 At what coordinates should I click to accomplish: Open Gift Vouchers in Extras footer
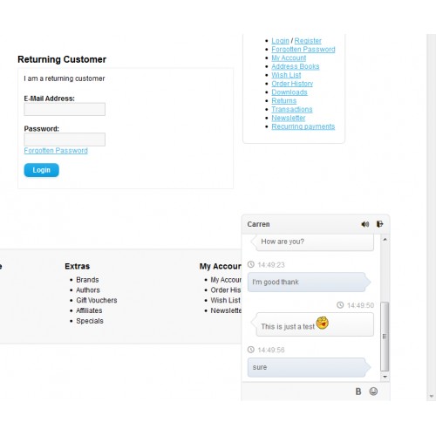tap(97, 300)
